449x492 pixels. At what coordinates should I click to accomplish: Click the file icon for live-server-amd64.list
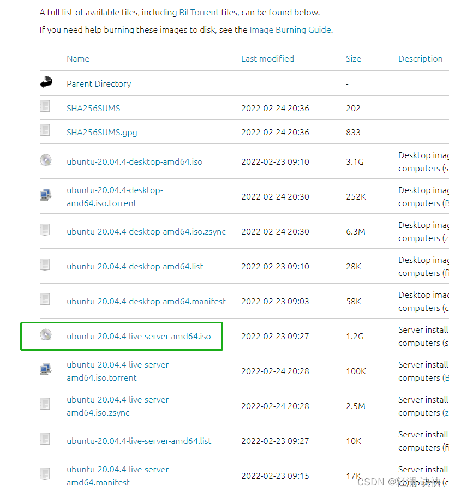click(x=45, y=439)
